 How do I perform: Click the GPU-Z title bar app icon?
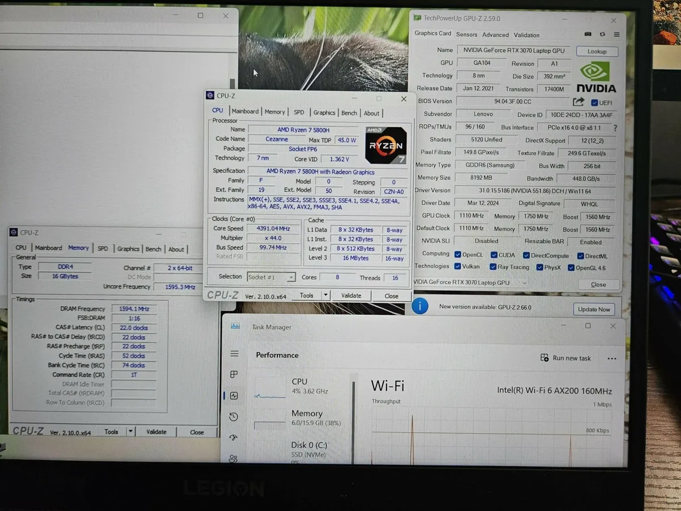click(x=417, y=18)
